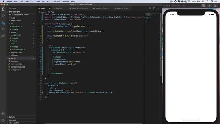Open useFetchPosts.js in the explorer tree
Viewport: 220px width, 124px height.
[x=21, y=50]
